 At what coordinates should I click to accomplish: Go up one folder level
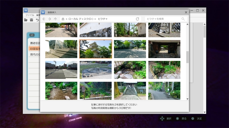[55, 19]
